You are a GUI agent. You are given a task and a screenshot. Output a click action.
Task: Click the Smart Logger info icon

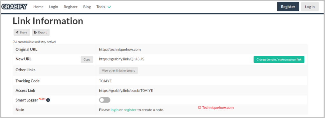coord(48,100)
